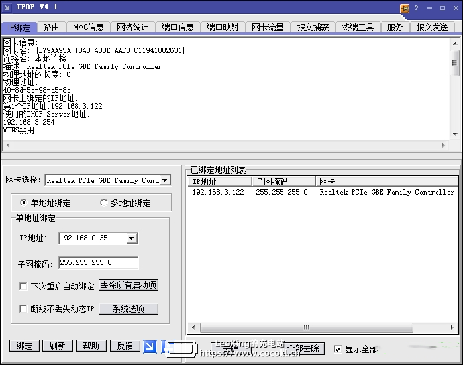This screenshot has width=463, height=365.
Task: Click the 刷新 button
Action: (x=57, y=346)
